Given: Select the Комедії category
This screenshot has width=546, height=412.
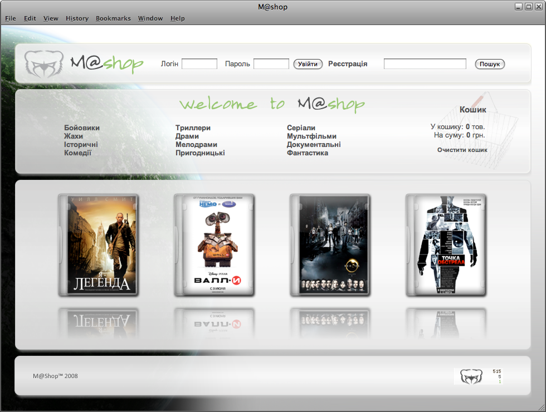Looking at the screenshot, I should (77, 153).
